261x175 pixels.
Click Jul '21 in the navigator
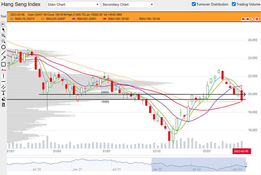click(116, 169)
